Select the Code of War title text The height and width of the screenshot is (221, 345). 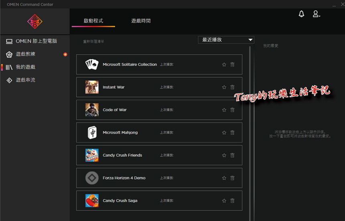115,110
